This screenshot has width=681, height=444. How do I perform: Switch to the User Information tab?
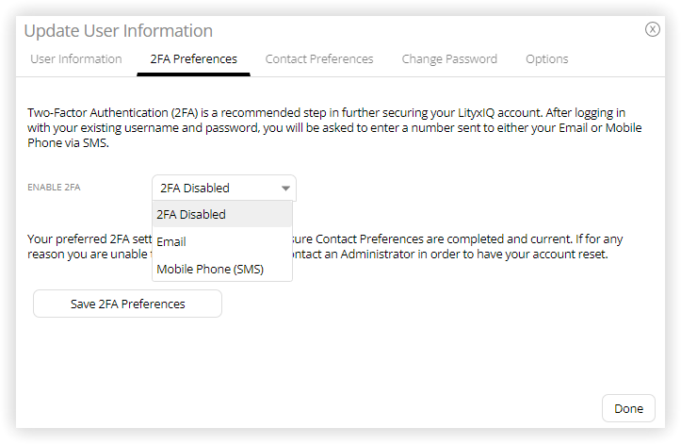76,59
